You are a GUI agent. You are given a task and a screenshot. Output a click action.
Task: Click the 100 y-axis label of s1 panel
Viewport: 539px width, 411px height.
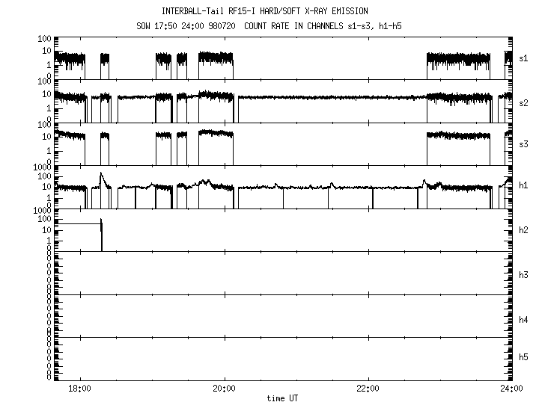tap(44, 38)
